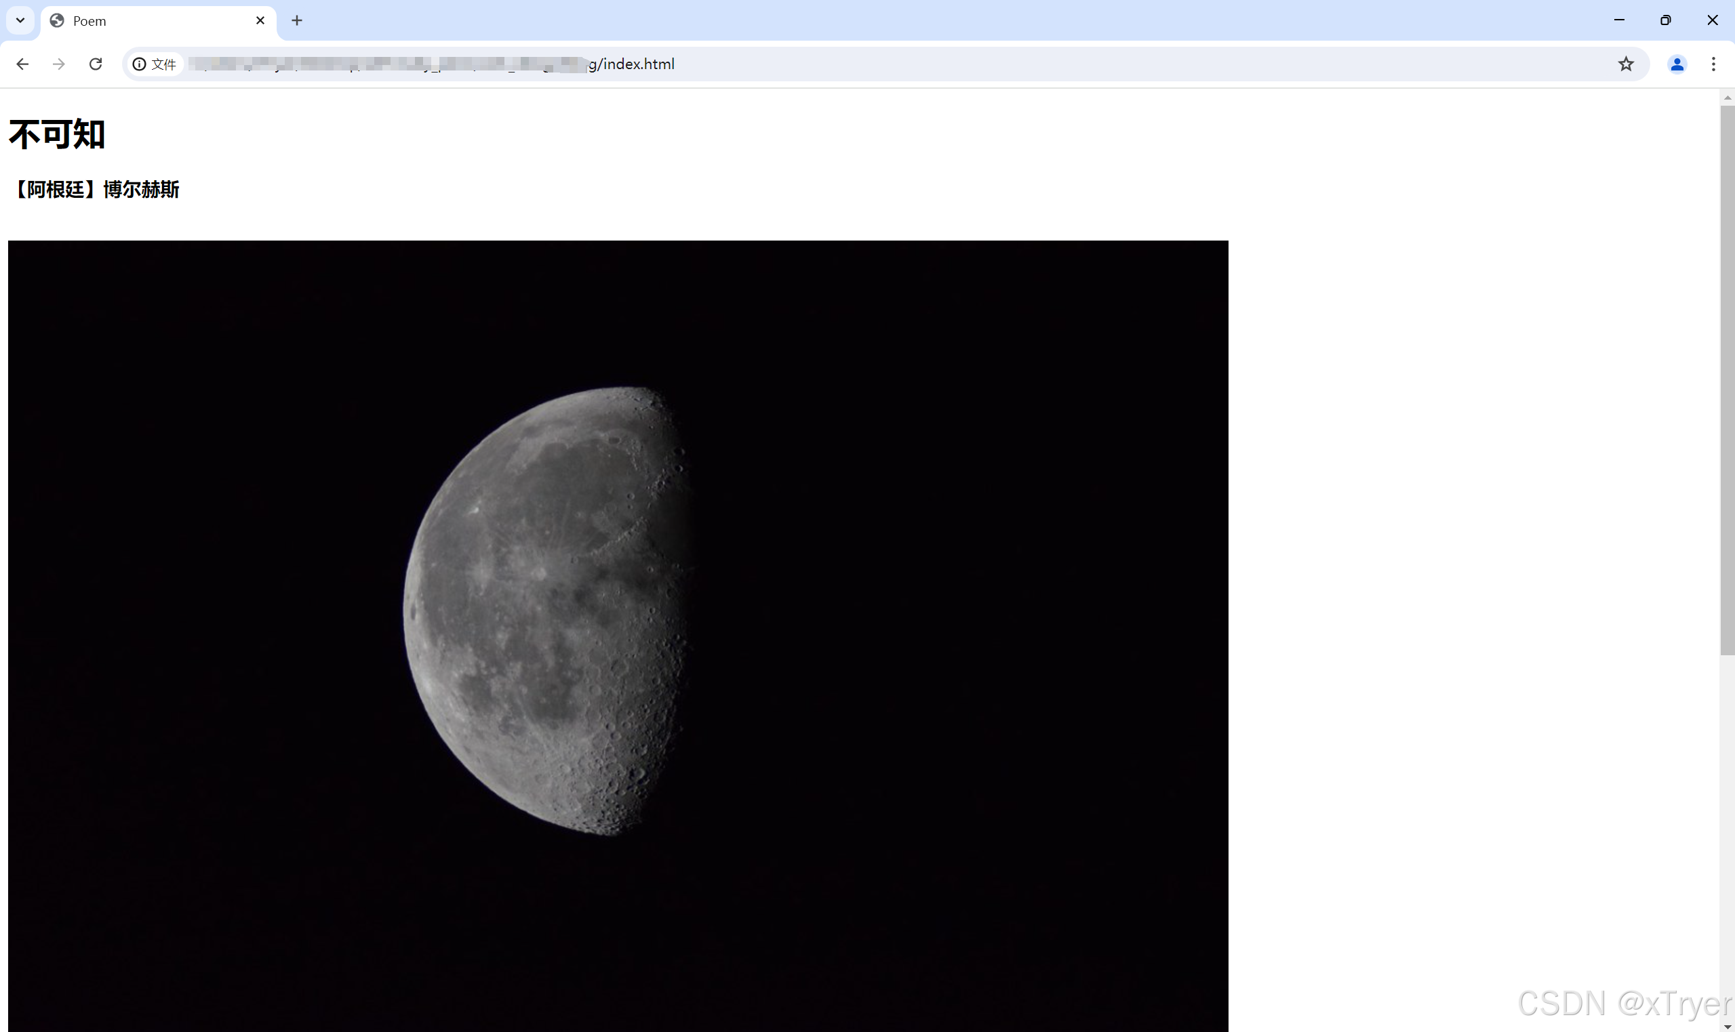The width and height of the screenshot is (1735, 1032).
Task: Minimize the browser window
Action: coord(1619,20)
